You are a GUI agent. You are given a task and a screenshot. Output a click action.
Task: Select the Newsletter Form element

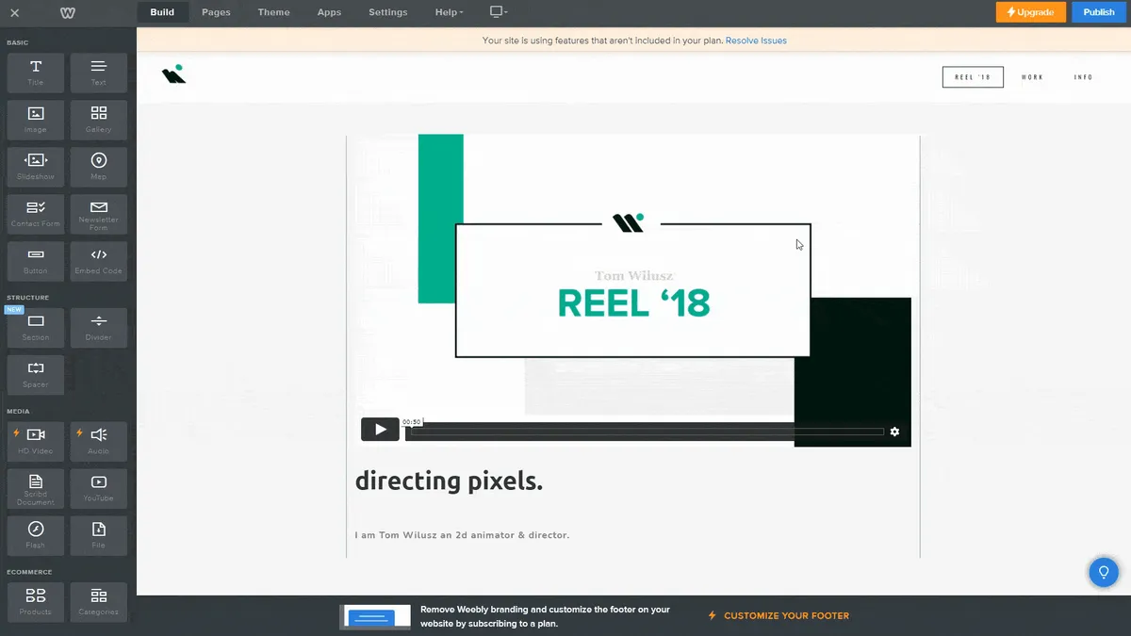[x=99, y=214]
